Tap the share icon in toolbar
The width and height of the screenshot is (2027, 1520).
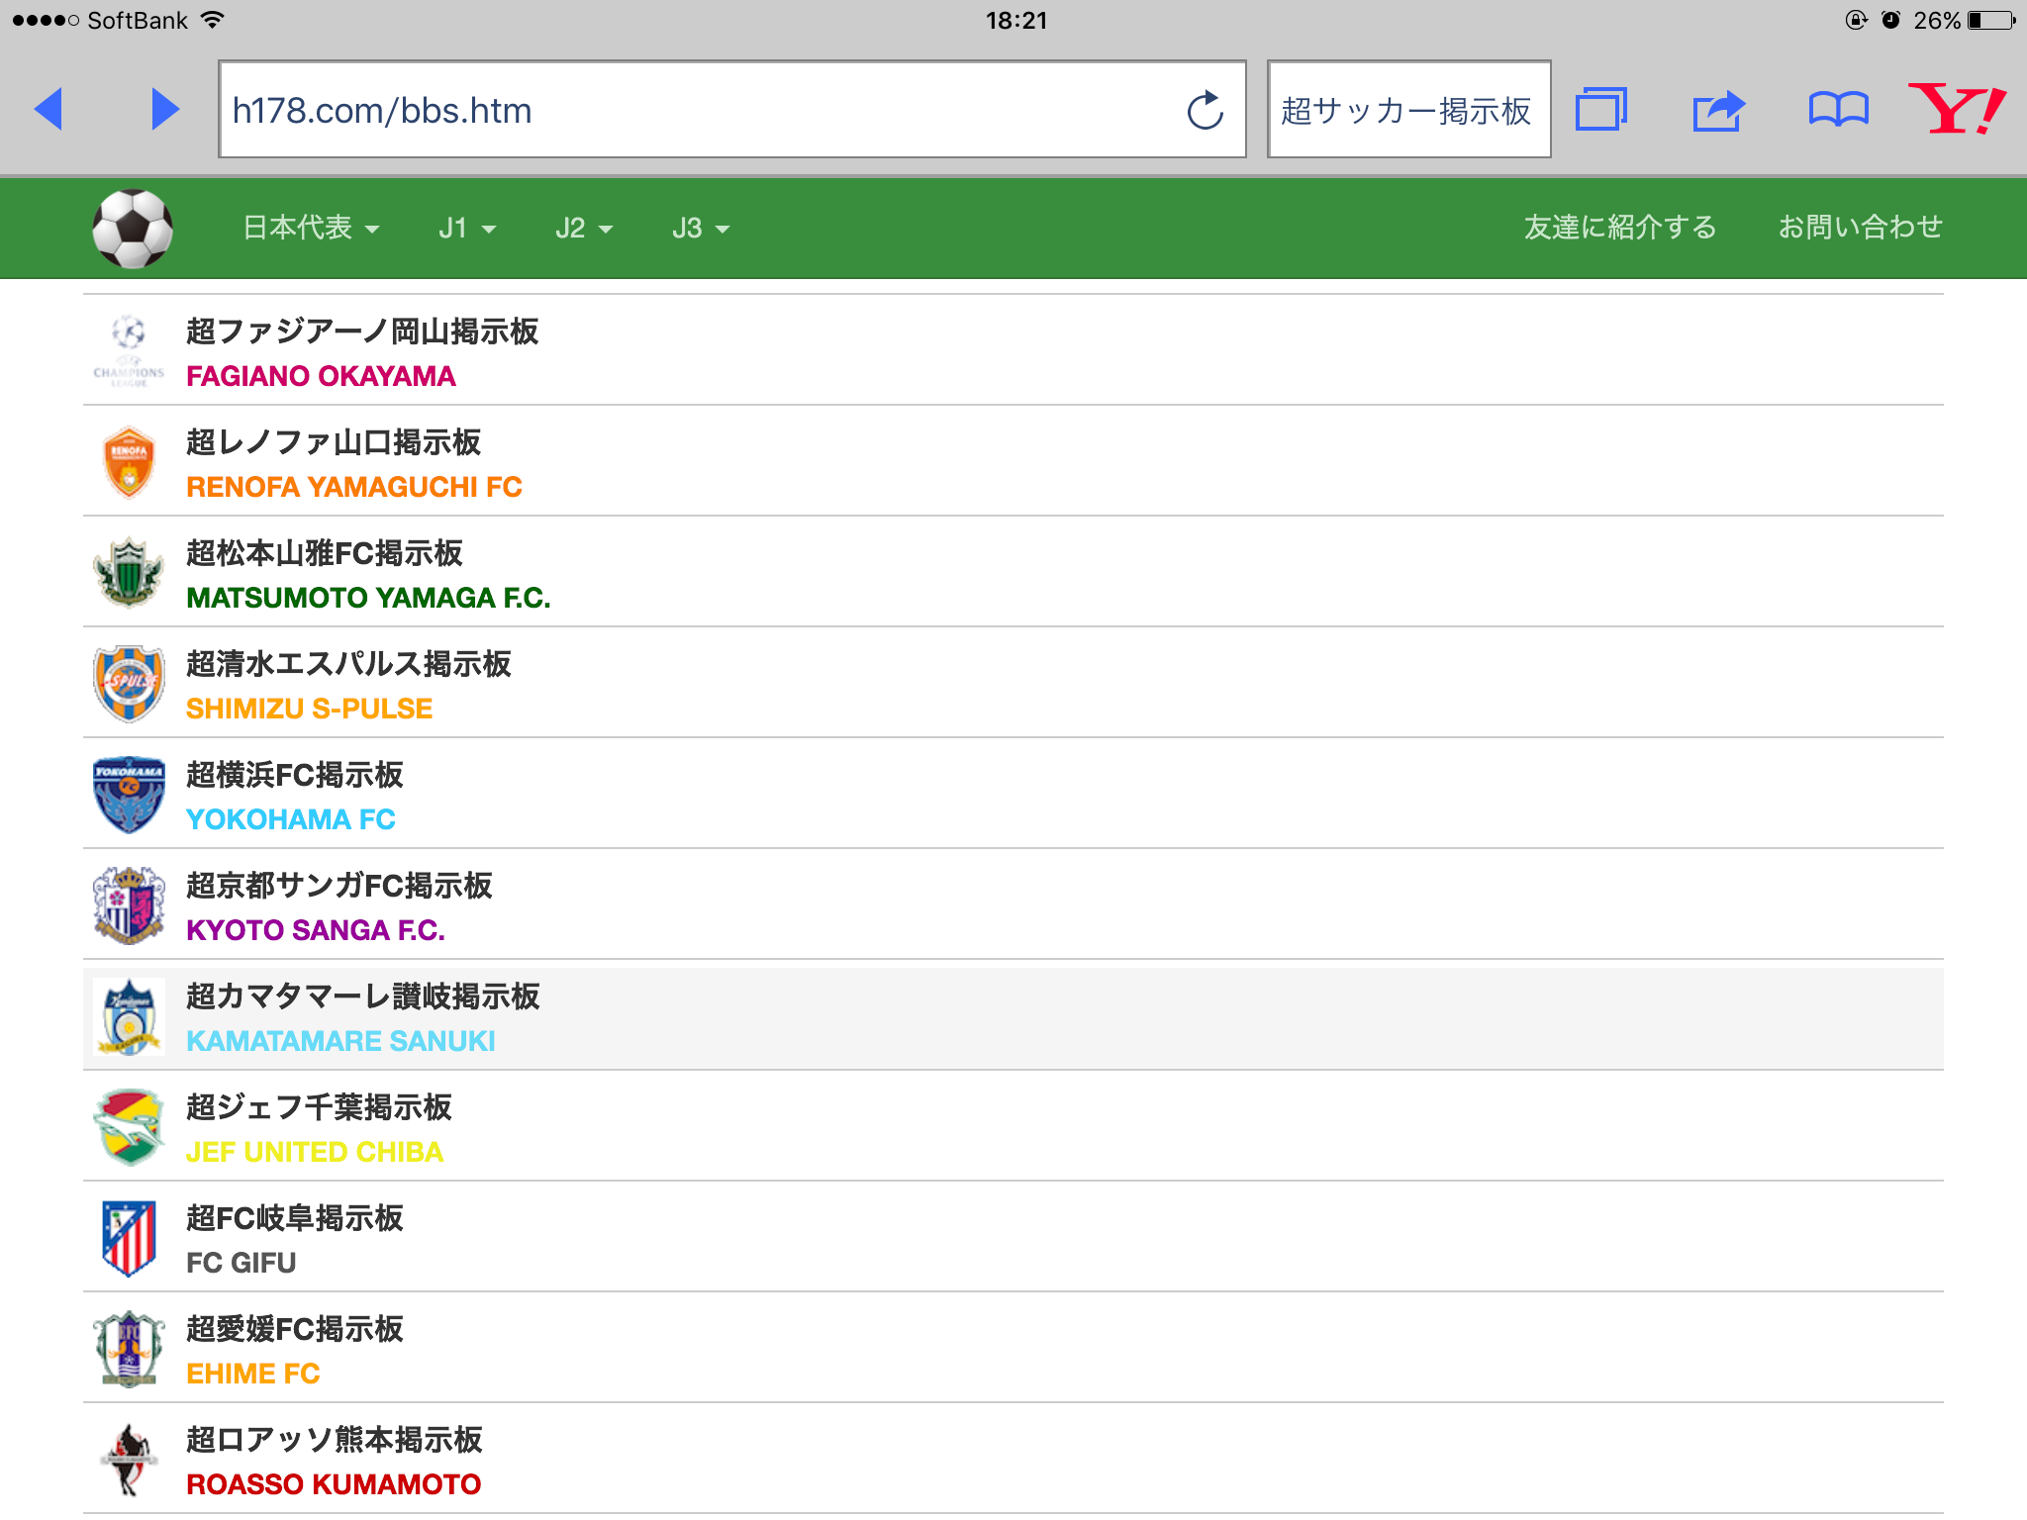point(1718,110)
